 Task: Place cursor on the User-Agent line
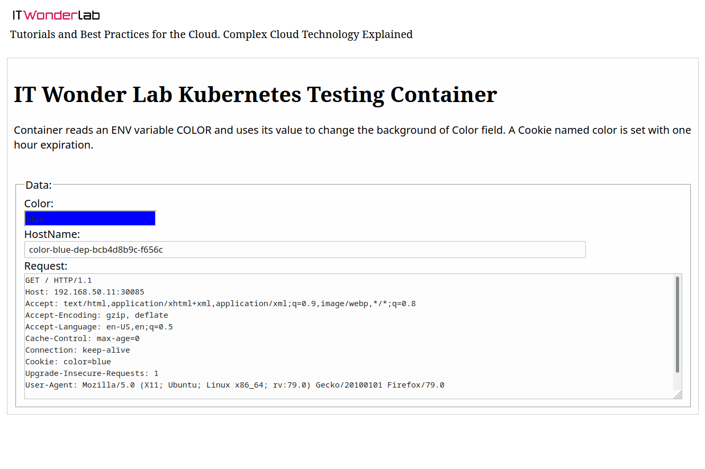(235, 385)
